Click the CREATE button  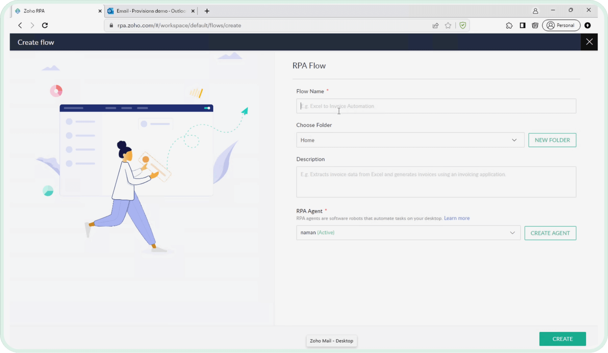562,339
